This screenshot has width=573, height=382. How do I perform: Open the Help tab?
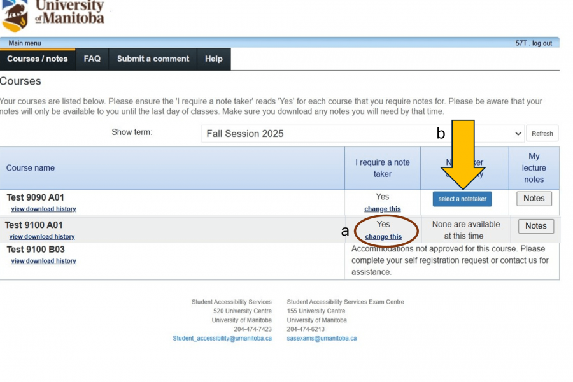[214, 59]
